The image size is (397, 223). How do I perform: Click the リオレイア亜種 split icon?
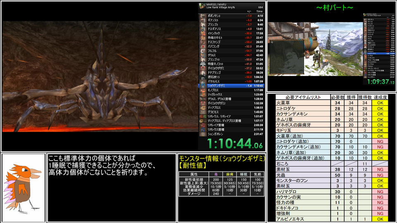click(x=203, y=125)
